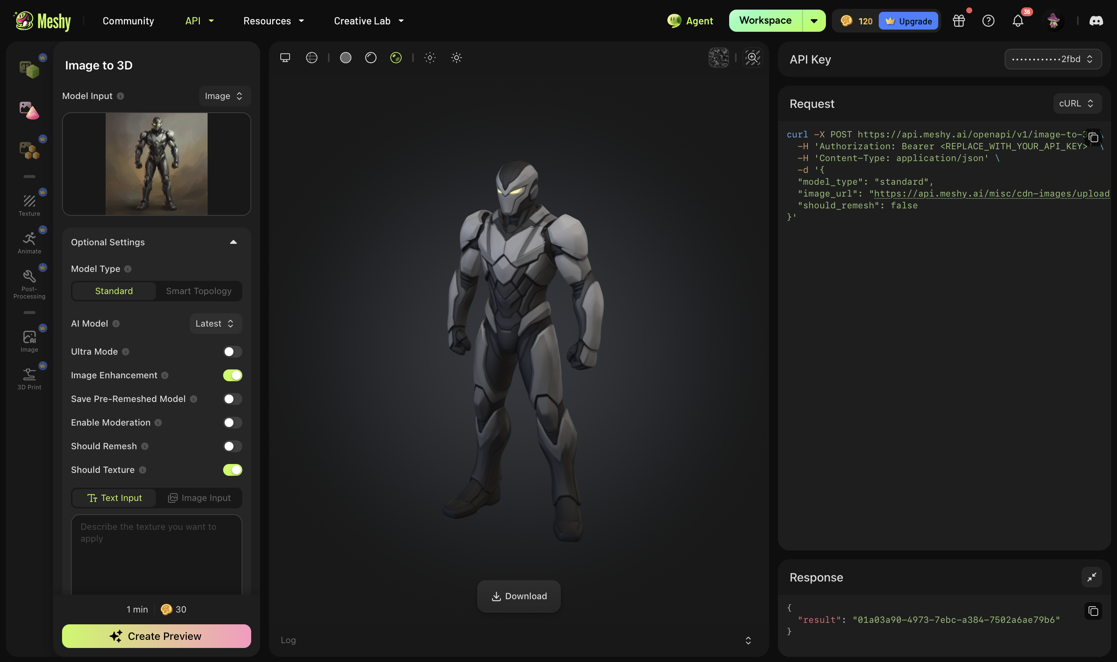Copy the response JSON
The image size is (1117, 662).
pos(1093,611)
